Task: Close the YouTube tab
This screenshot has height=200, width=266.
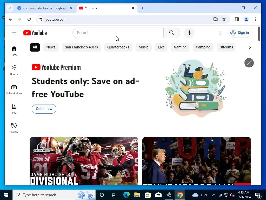Action: point(133,8)
